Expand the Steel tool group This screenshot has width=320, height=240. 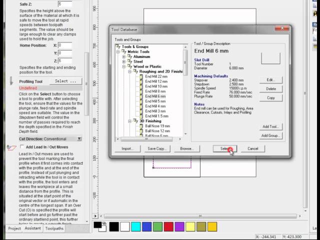pyautogui.click(x=124, y=61)
